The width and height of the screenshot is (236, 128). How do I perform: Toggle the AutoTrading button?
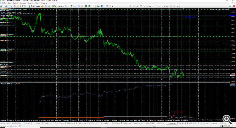click(x=58, y=6)
